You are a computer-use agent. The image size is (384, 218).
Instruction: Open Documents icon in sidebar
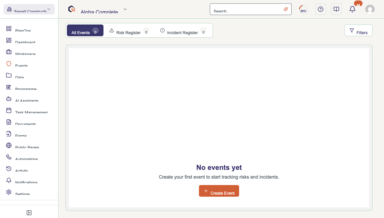pyautogui.click(x=9, y=122)
